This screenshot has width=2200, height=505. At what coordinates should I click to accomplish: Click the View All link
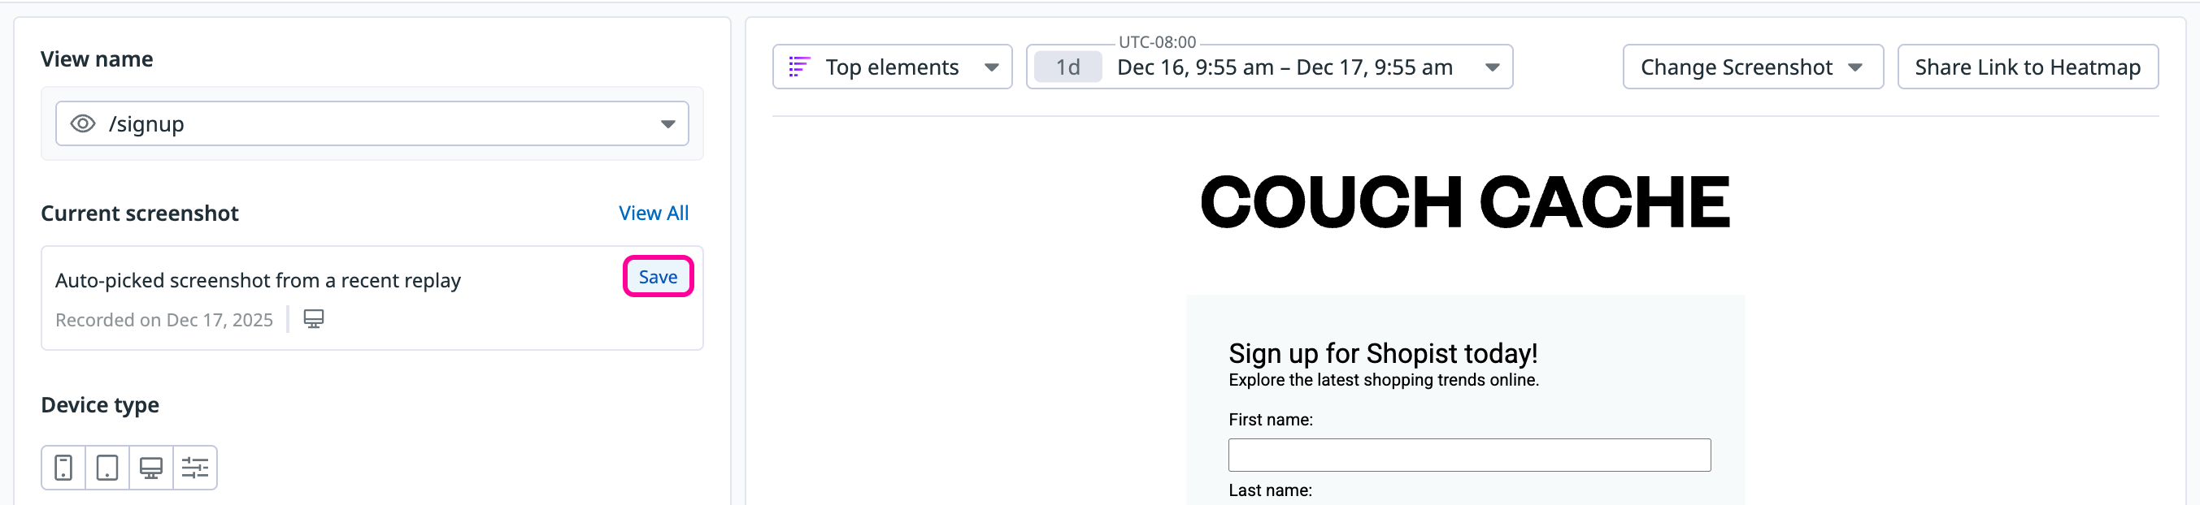(654, 214)
